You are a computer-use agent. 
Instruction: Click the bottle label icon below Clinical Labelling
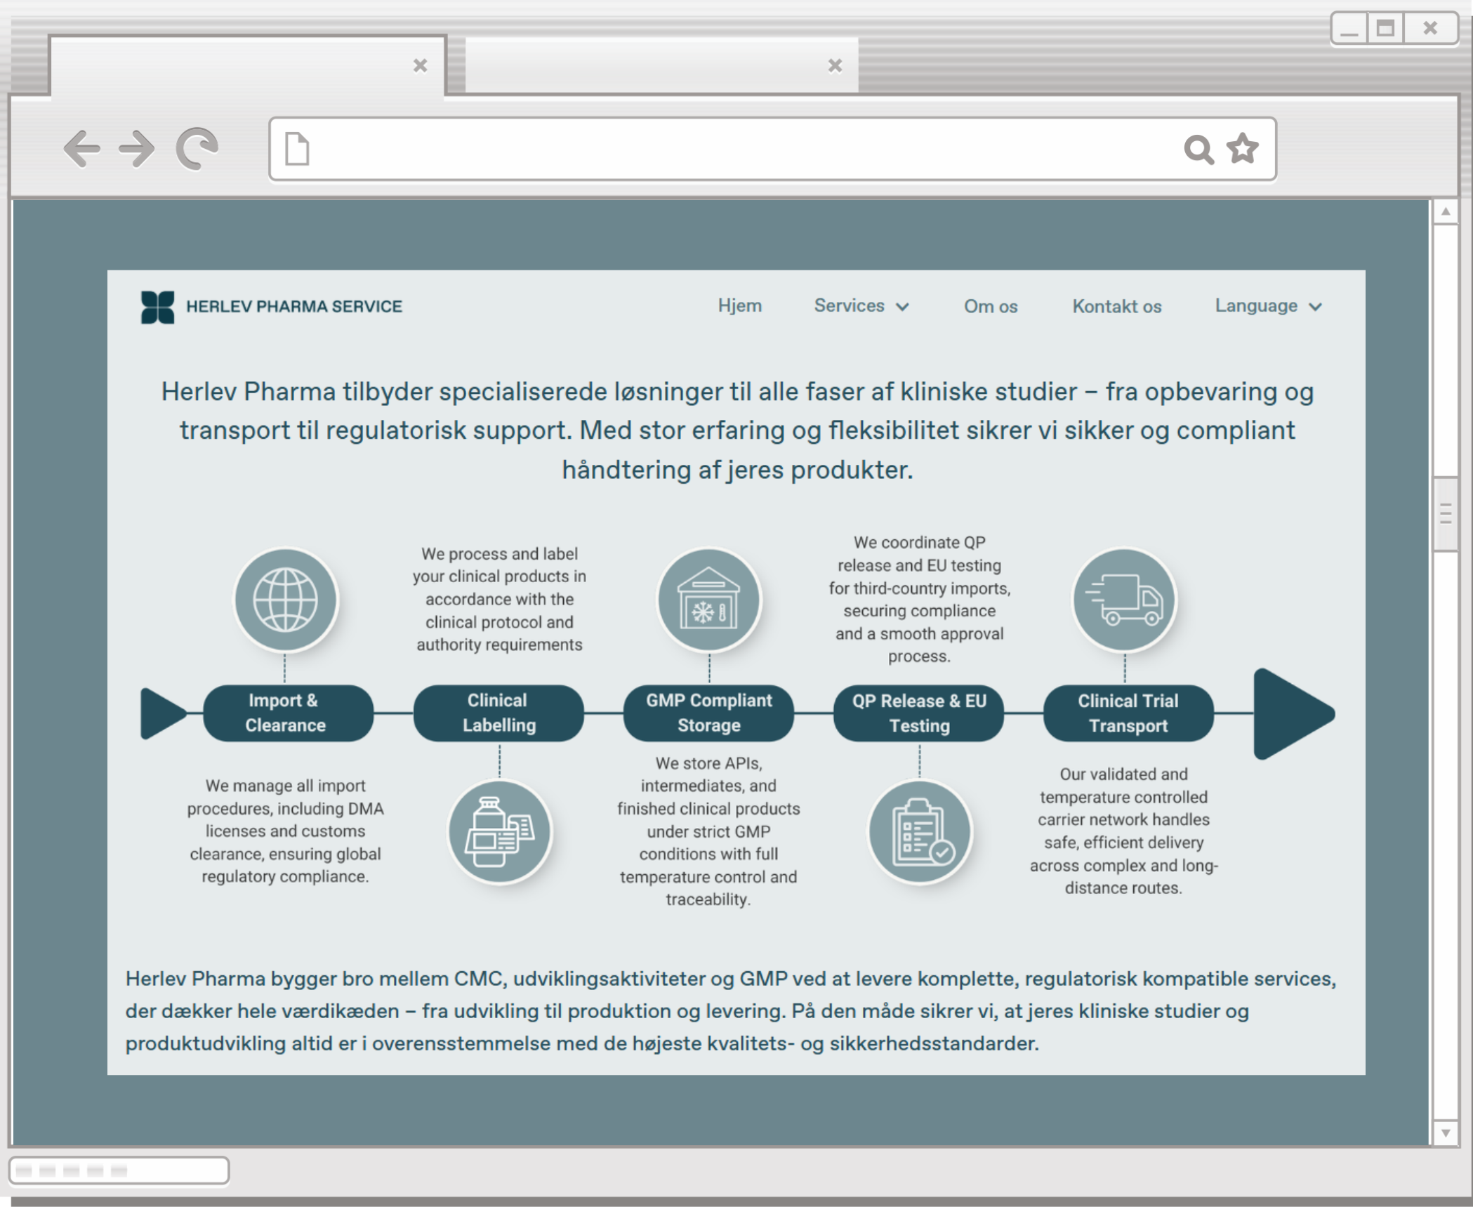click(500, 831)
